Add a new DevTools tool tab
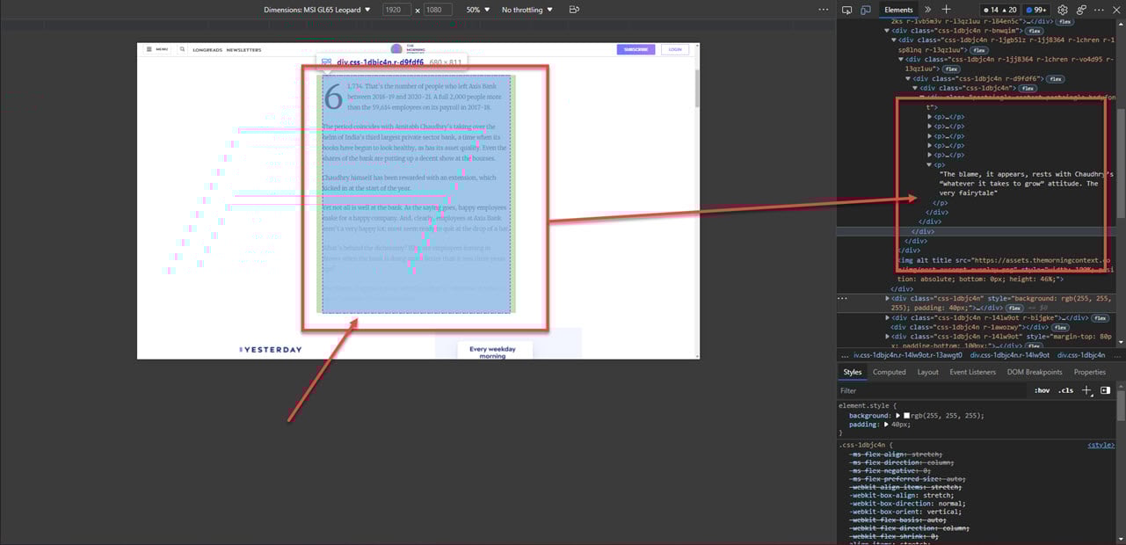The width and height of the screenshot is (1126, 545). pyautogui.click(x=946, y=10)
